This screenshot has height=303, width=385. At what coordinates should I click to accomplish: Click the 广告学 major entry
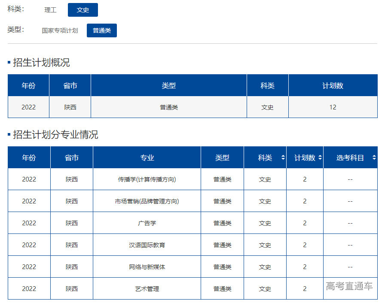147,223
